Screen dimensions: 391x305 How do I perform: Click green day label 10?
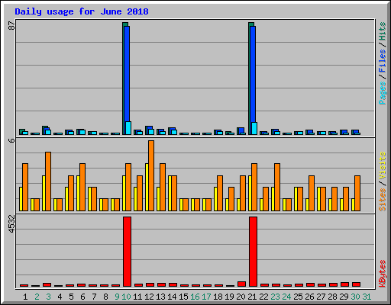point(127,297)
